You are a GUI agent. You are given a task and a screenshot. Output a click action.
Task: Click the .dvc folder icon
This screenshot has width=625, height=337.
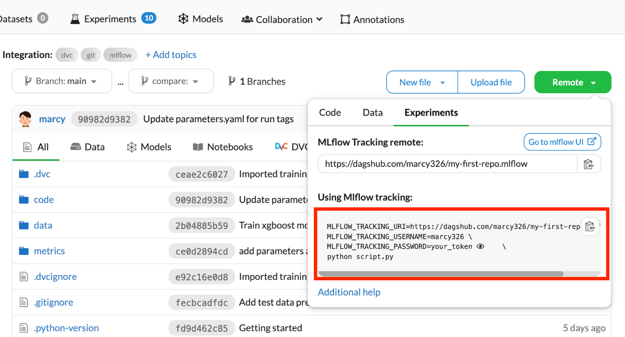tap(24, 174)
